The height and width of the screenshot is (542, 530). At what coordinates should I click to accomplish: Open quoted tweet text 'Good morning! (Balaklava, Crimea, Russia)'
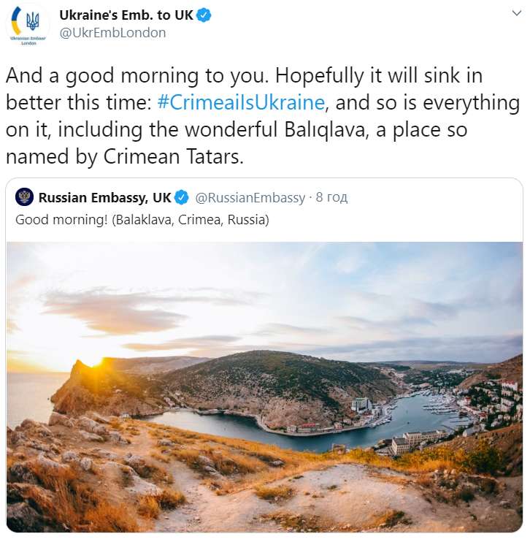point(142,220)
